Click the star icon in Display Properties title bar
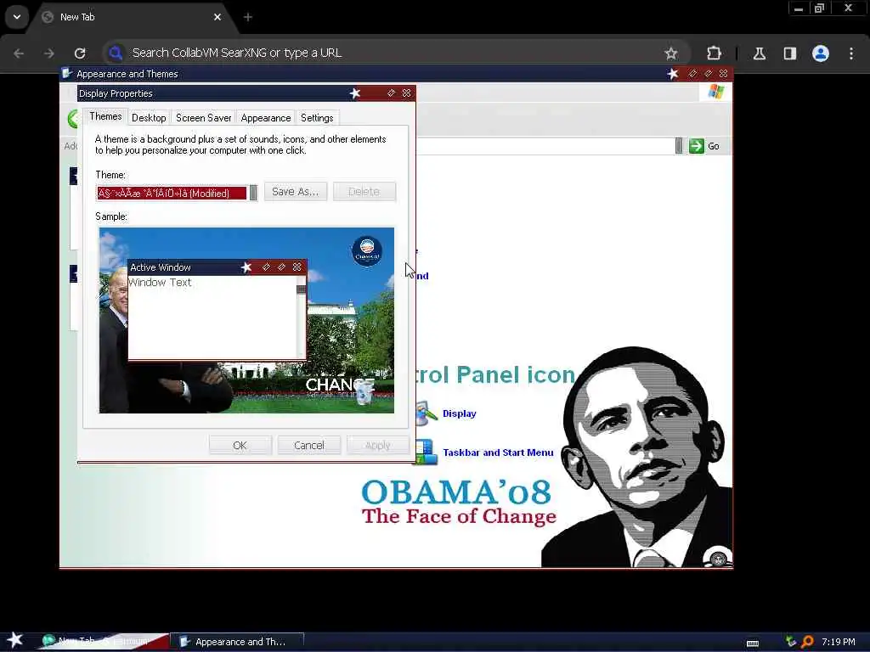Viewport: 870px width, 652px height. 355,93
